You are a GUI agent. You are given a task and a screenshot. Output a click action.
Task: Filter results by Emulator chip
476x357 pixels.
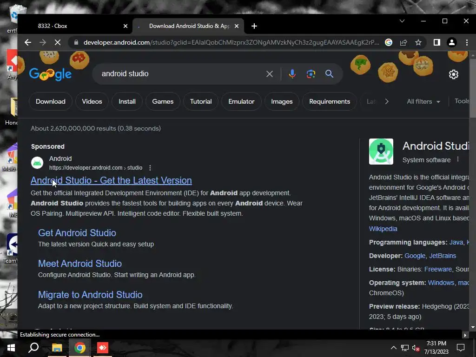(241, 101)
